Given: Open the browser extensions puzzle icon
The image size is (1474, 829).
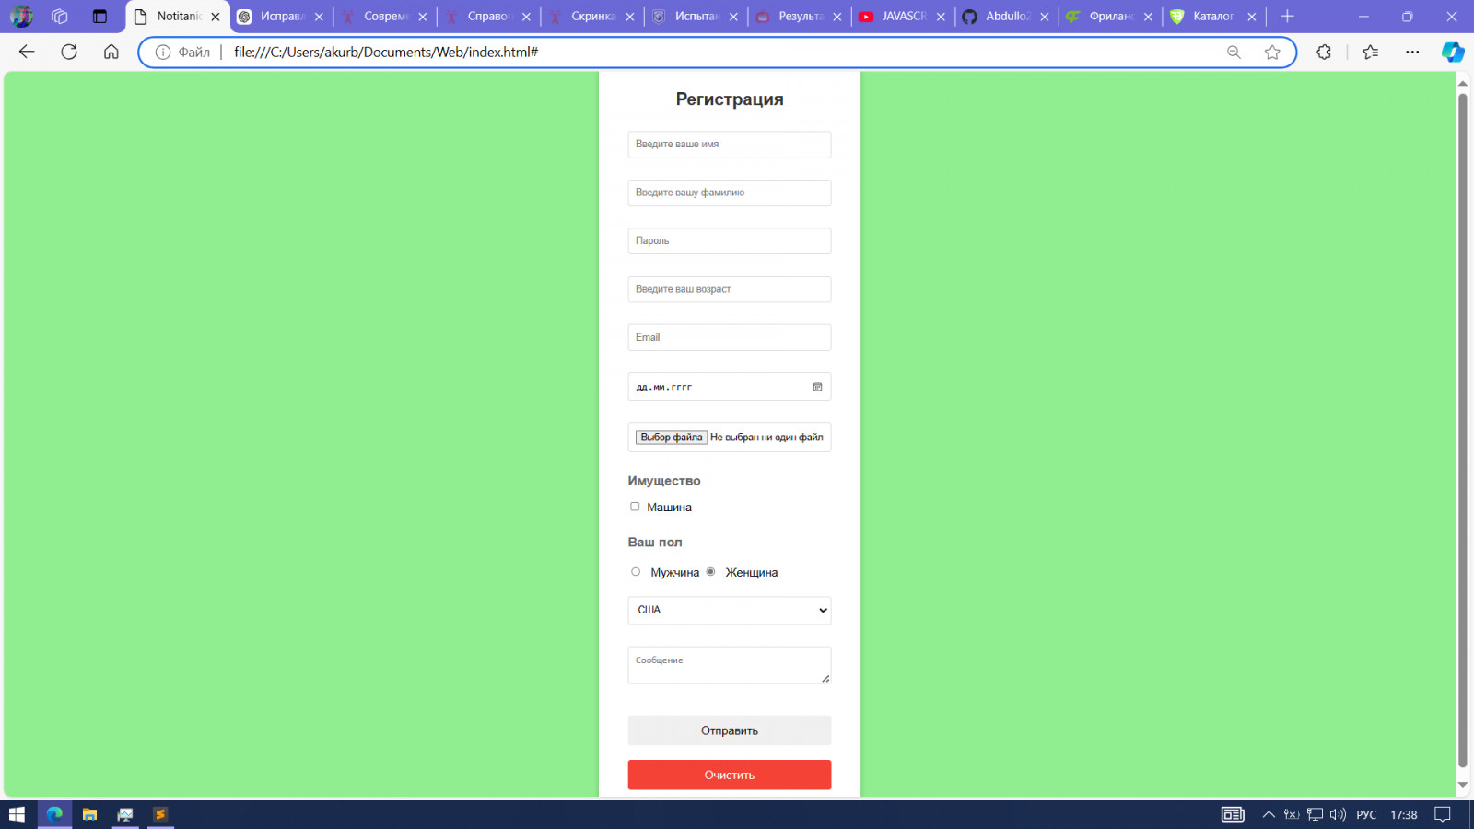Looking at the screenshot, I should 1324,53.
